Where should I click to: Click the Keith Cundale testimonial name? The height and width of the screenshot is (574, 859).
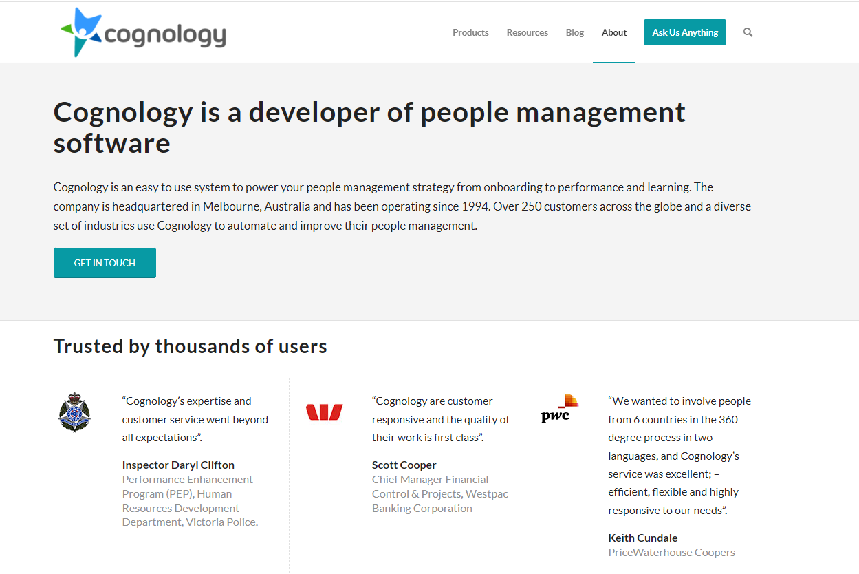pyautogui.click(x=642, y=538)
